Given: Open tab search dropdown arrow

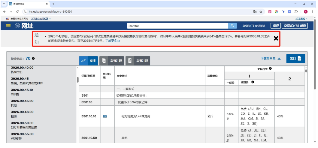Looking at the screenshot, I should [x=4, y=4].
